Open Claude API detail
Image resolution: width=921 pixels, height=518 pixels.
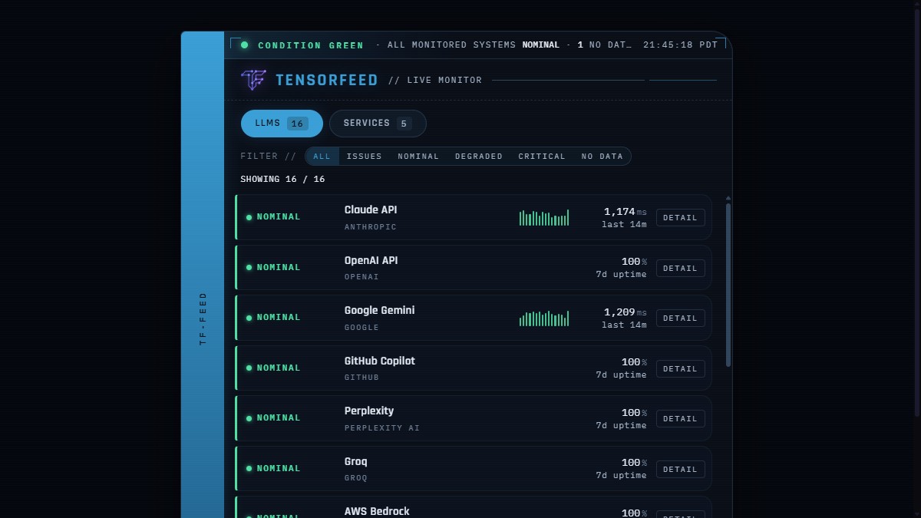point(680,218)
